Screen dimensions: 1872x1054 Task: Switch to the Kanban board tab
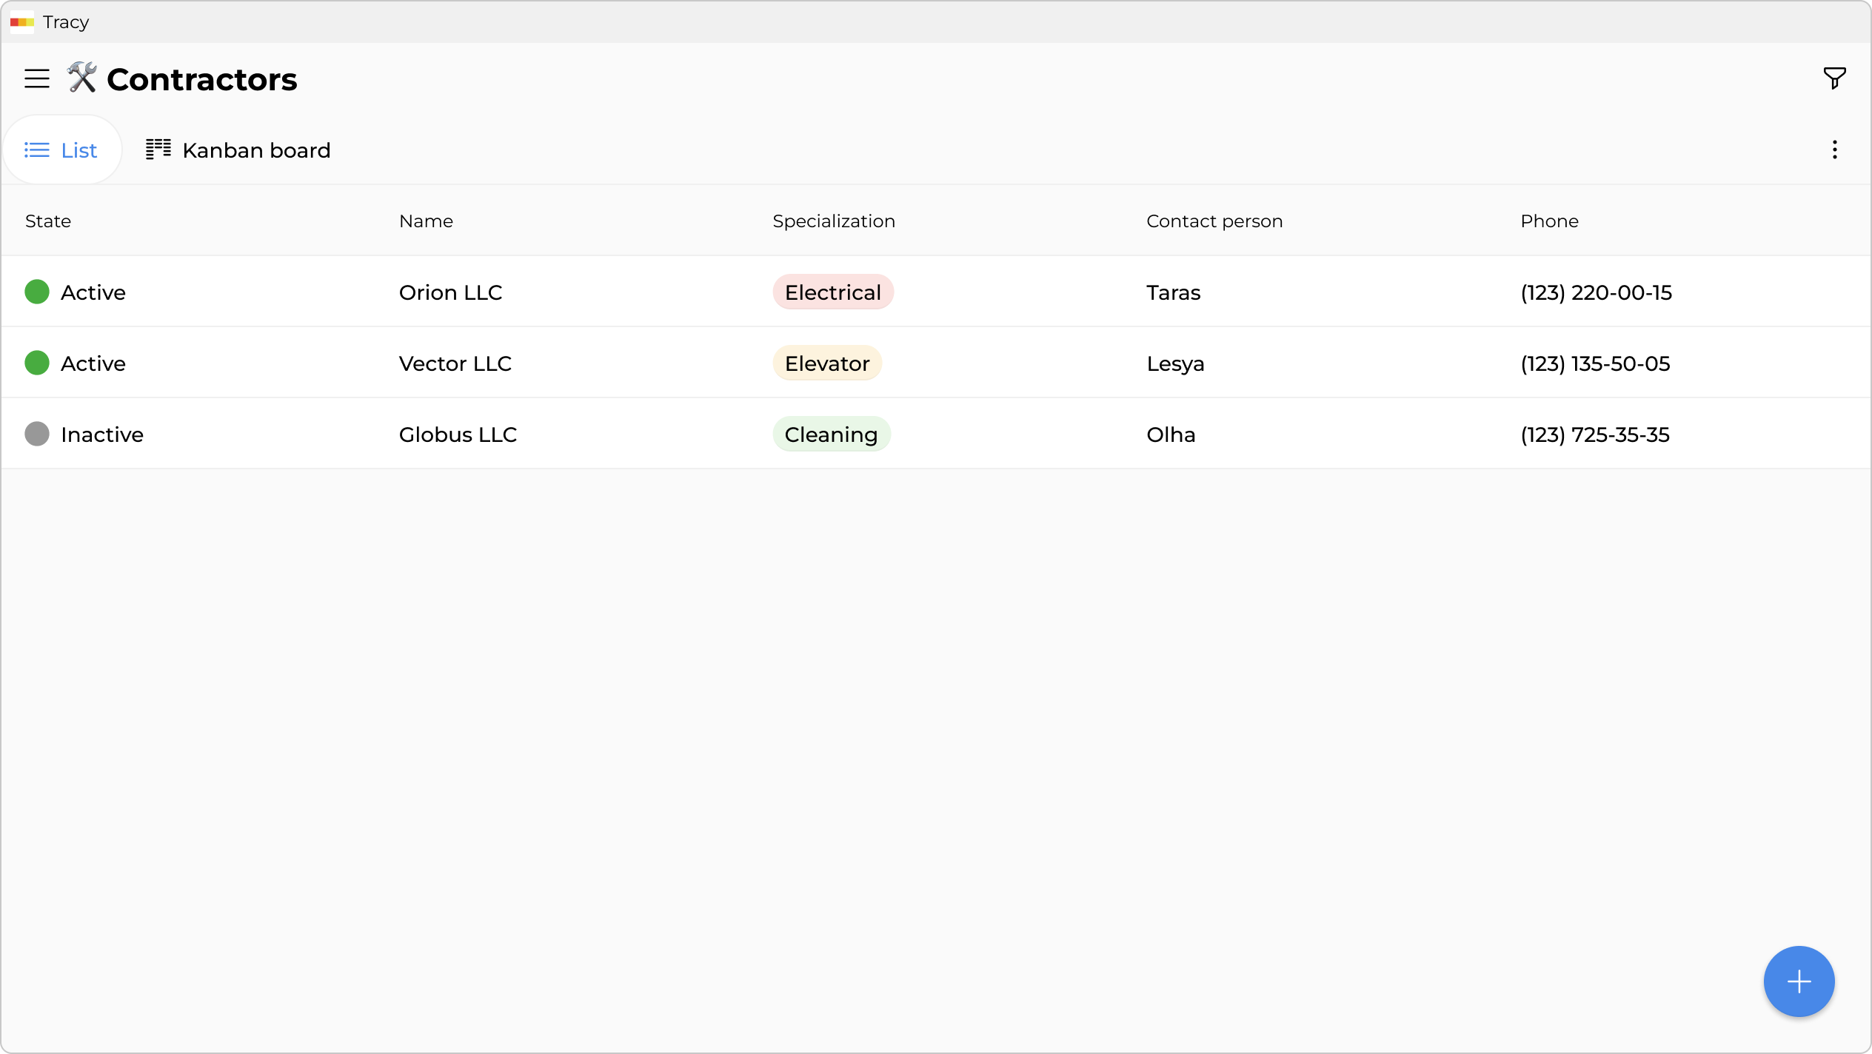click(238, 150)
